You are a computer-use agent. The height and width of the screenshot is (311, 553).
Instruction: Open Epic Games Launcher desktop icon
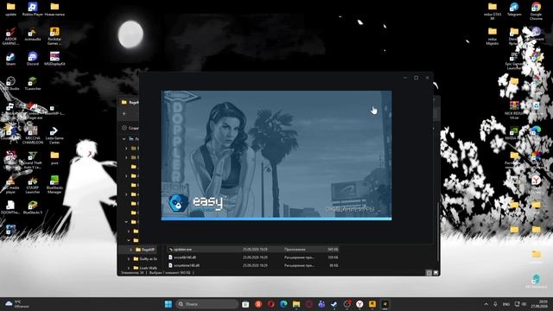514,60
